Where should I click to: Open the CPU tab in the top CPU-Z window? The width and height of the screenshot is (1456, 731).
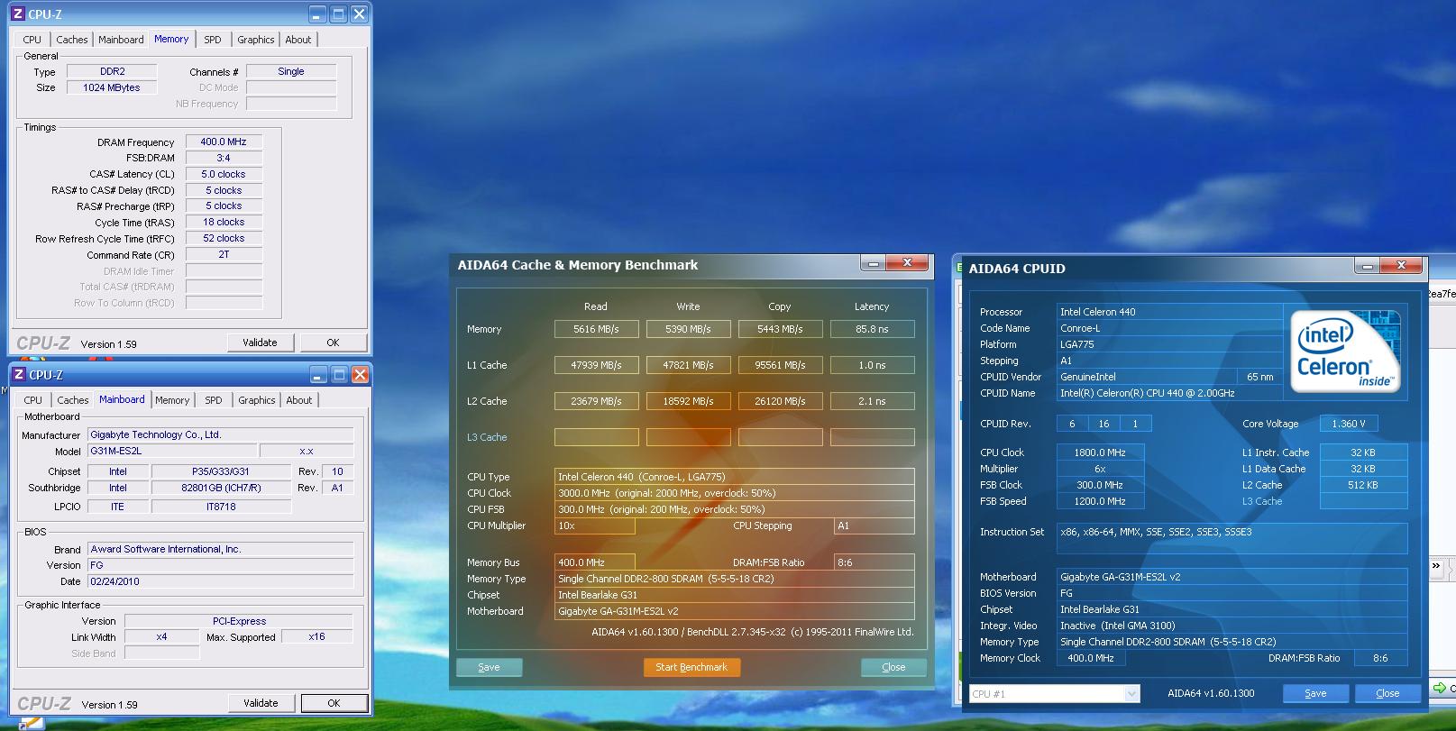pos(32,40)
